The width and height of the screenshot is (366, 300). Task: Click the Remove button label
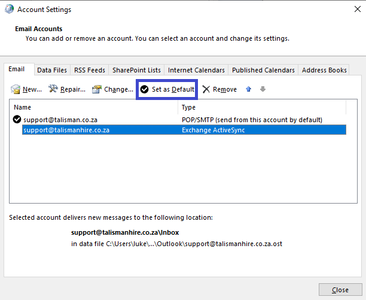pos(225,89)
